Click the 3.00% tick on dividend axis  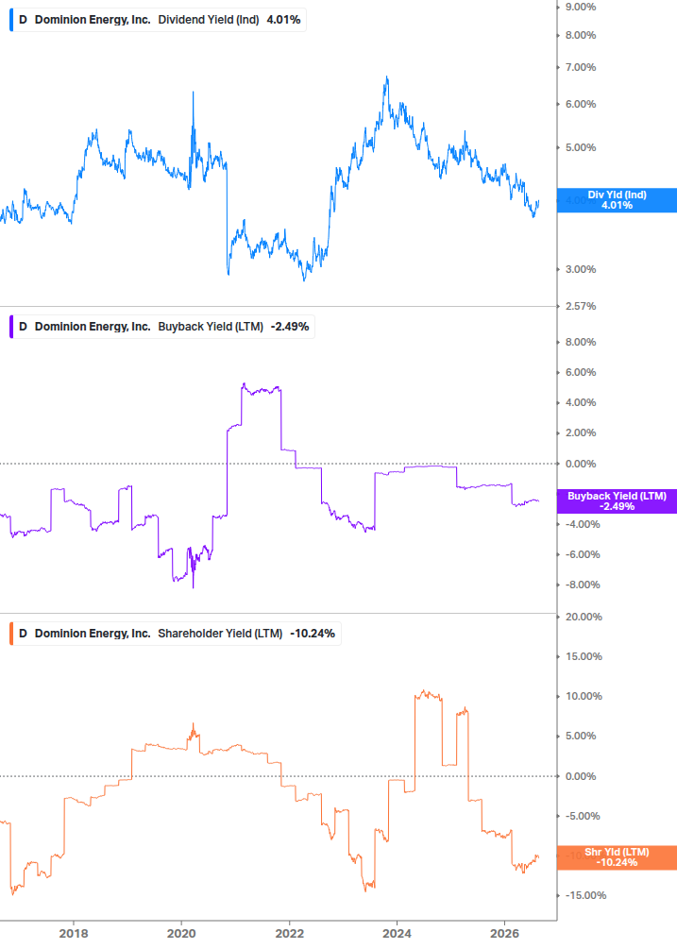581,269
